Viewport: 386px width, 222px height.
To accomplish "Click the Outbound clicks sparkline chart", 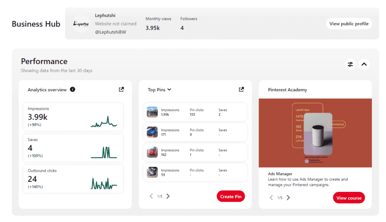I will [104, 183].
